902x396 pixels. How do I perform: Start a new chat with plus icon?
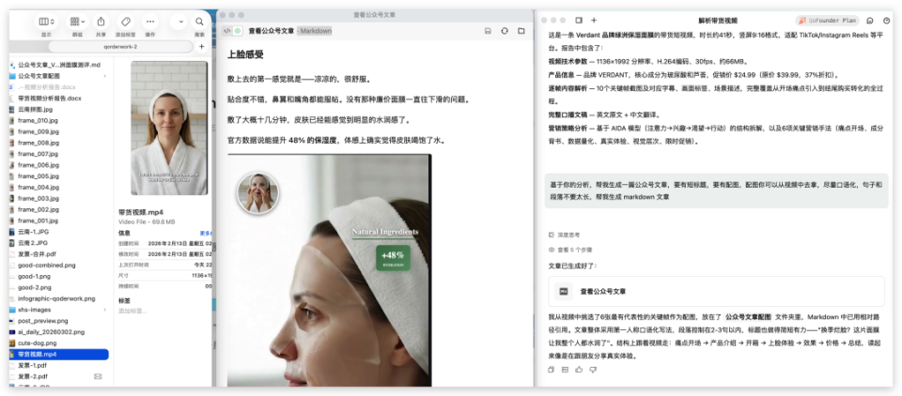594,20
